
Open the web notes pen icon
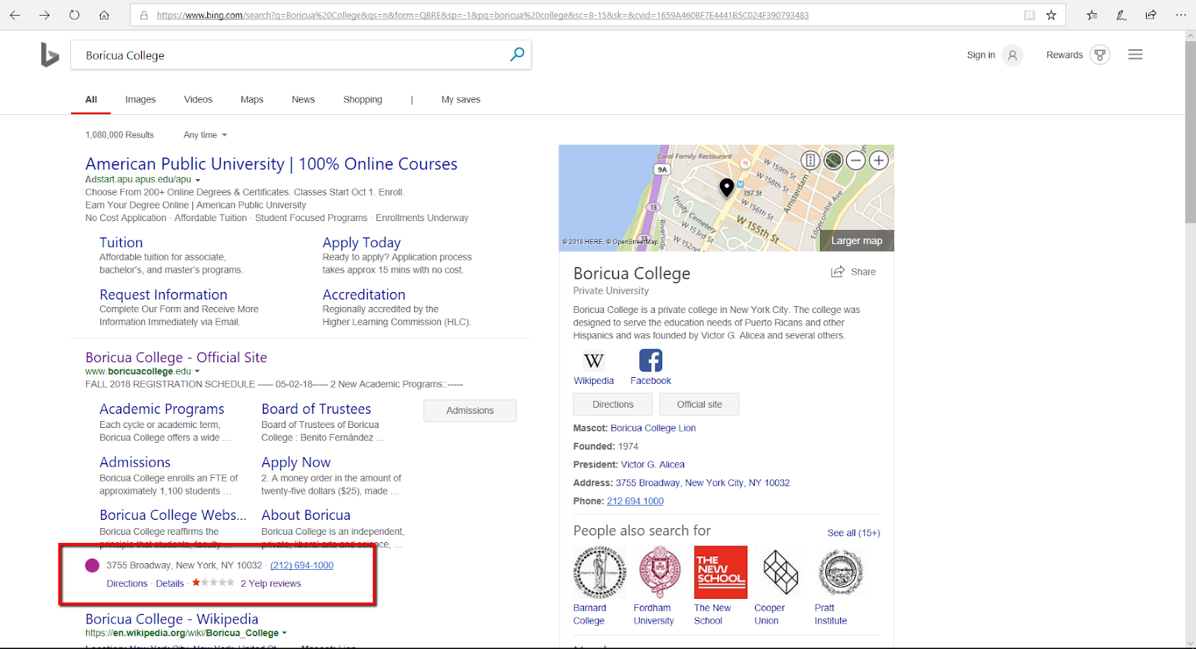[1121, 15]
